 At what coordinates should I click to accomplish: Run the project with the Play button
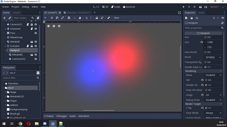tap(184, 7)
